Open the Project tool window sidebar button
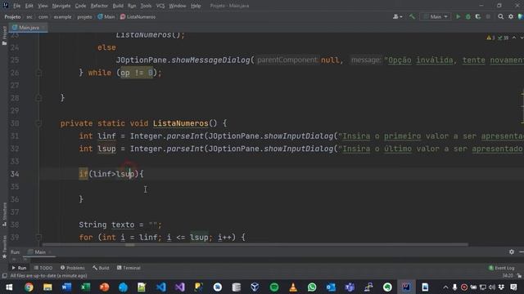 tap(4, 36)
